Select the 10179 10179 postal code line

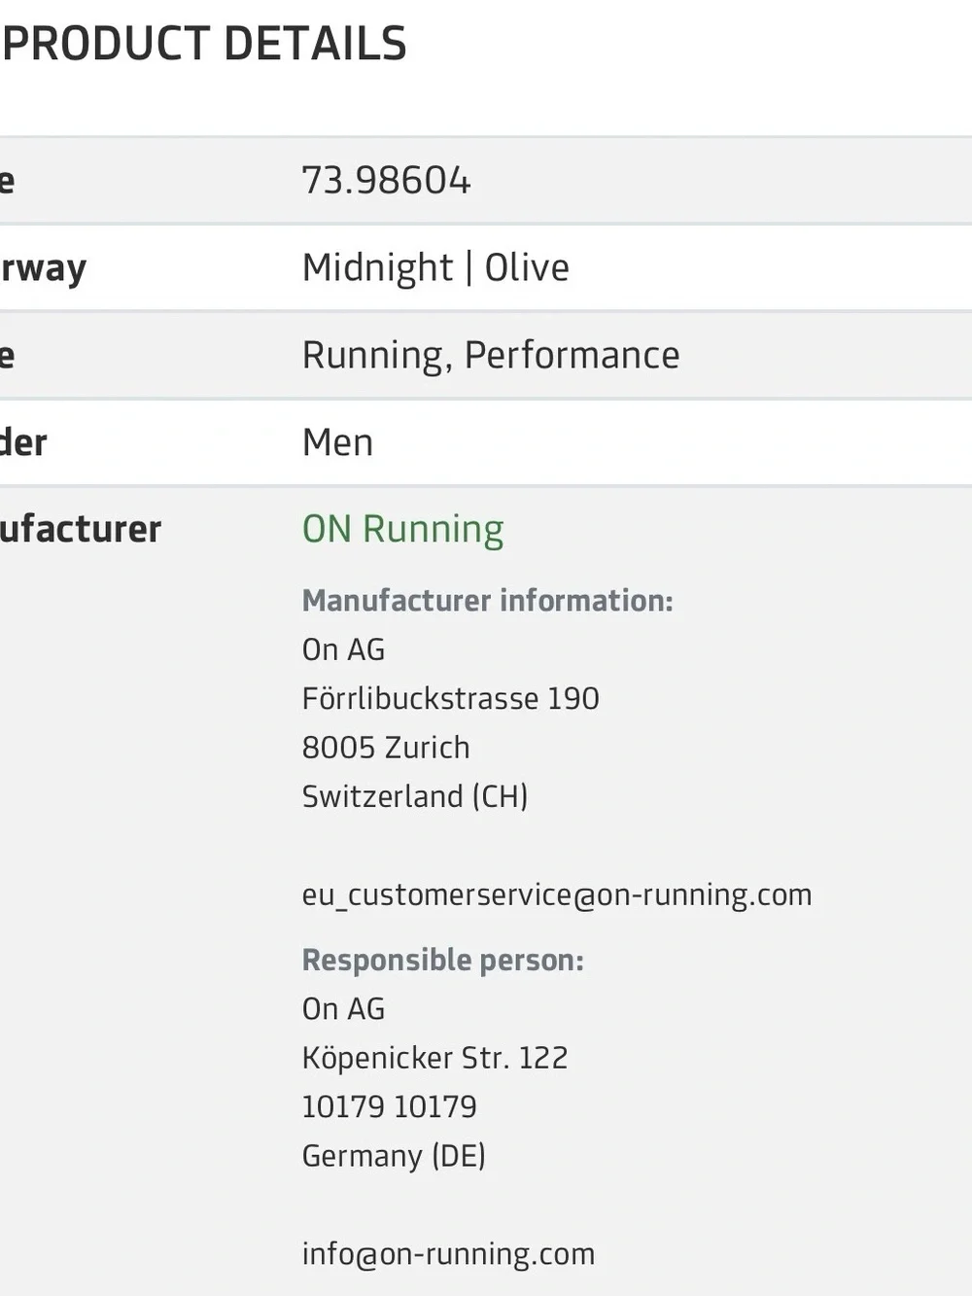389,1106
